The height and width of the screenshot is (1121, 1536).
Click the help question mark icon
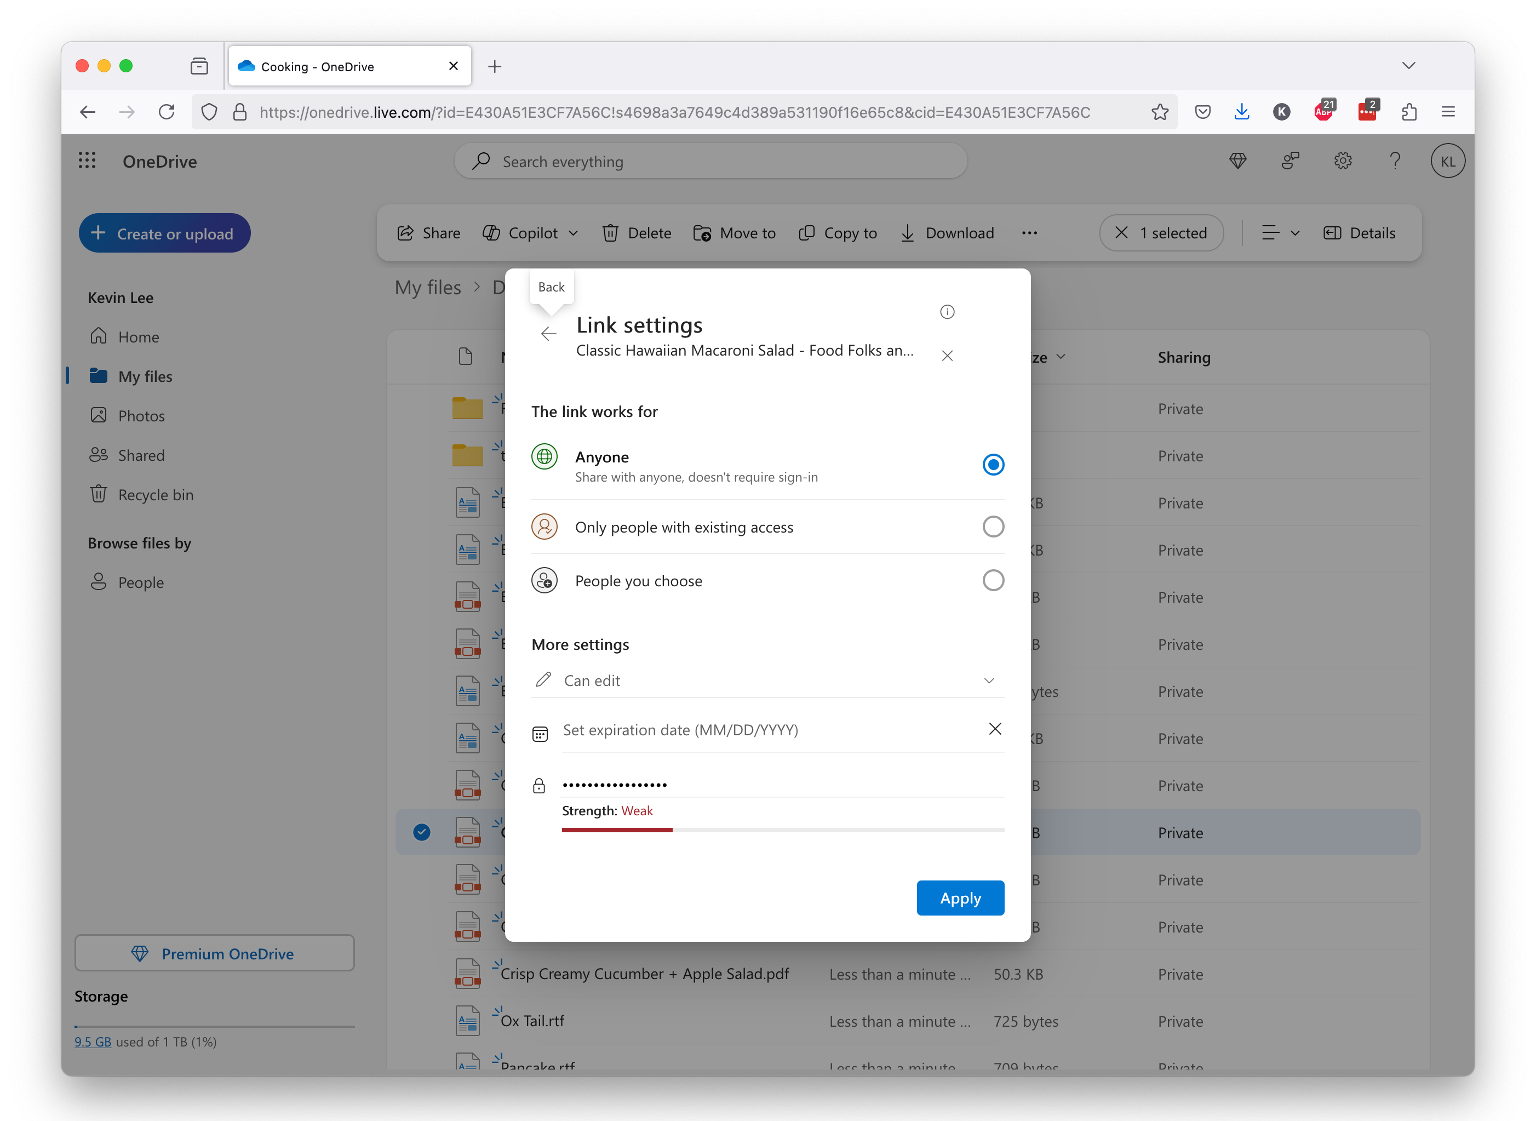pyautogui.click(x=1395, y=161)
